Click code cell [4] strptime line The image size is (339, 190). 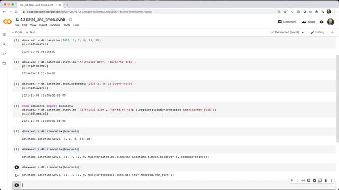(x=79, y=62)
